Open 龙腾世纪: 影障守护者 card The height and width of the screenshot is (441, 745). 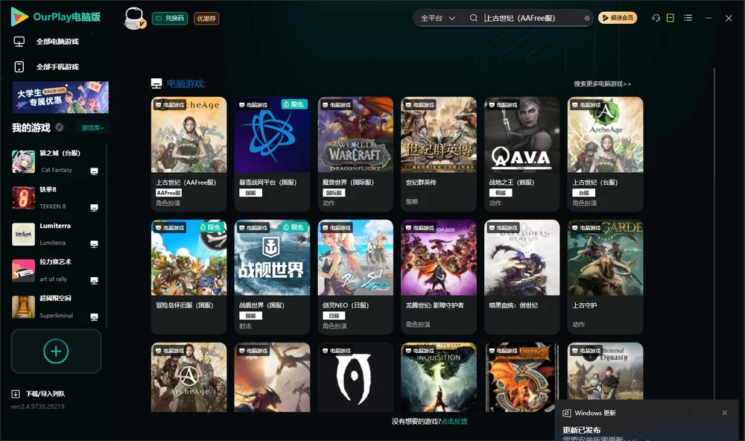point(439,276)
